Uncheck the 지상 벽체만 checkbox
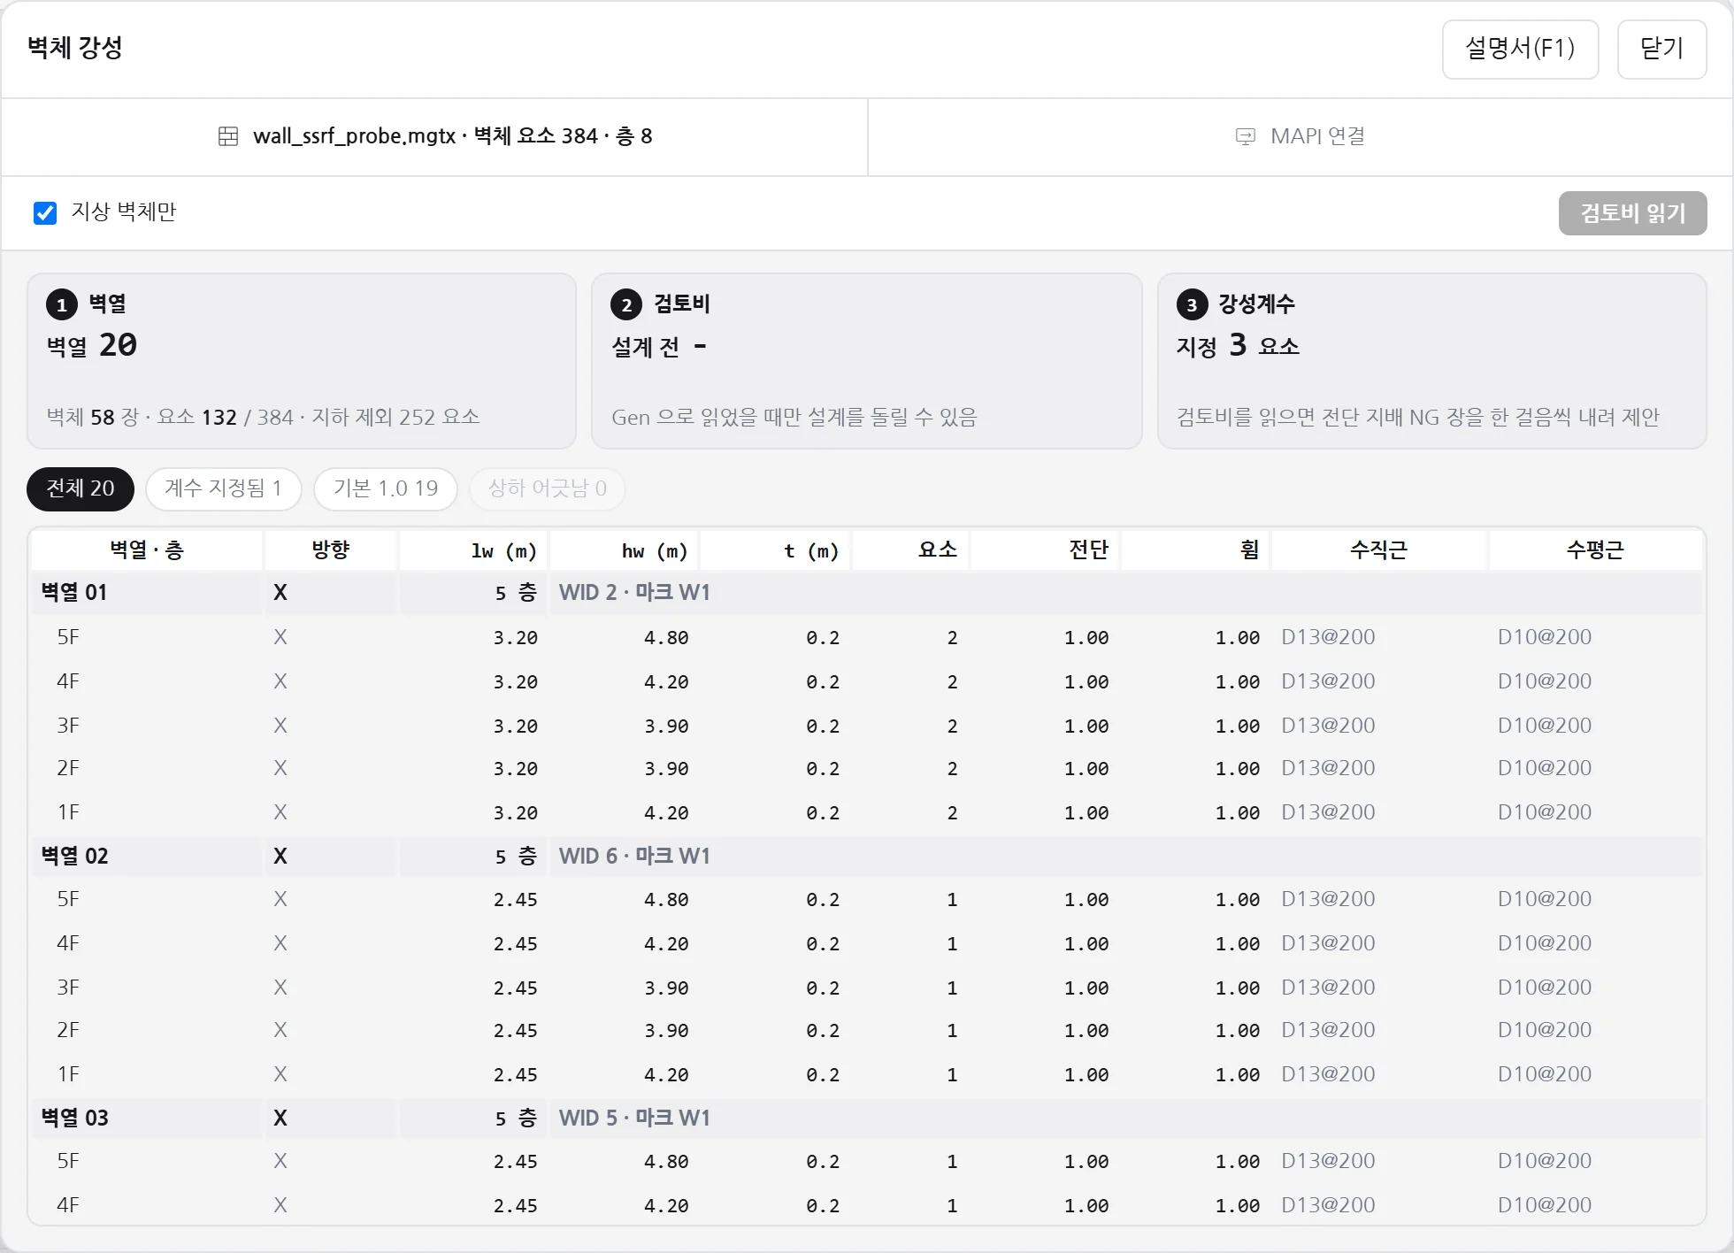 [x=45, y=212]
